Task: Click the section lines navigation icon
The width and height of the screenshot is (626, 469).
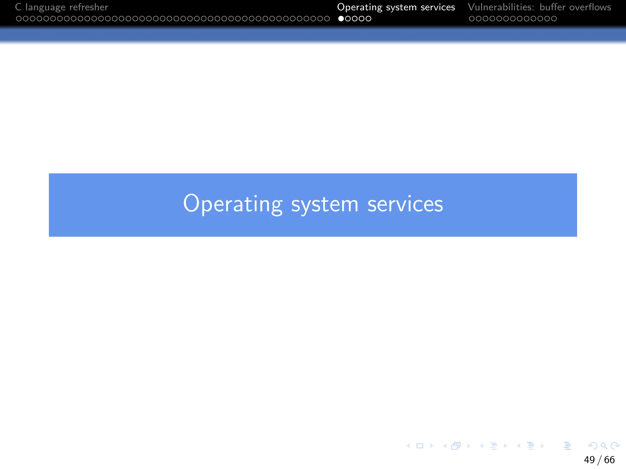Action: (x=531, y=446)
